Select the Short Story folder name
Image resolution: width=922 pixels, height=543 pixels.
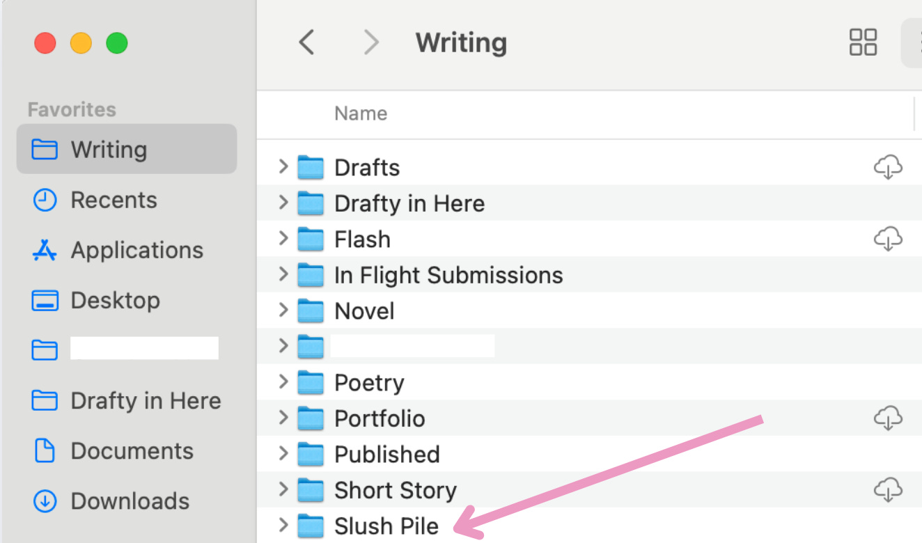[396, 490]
